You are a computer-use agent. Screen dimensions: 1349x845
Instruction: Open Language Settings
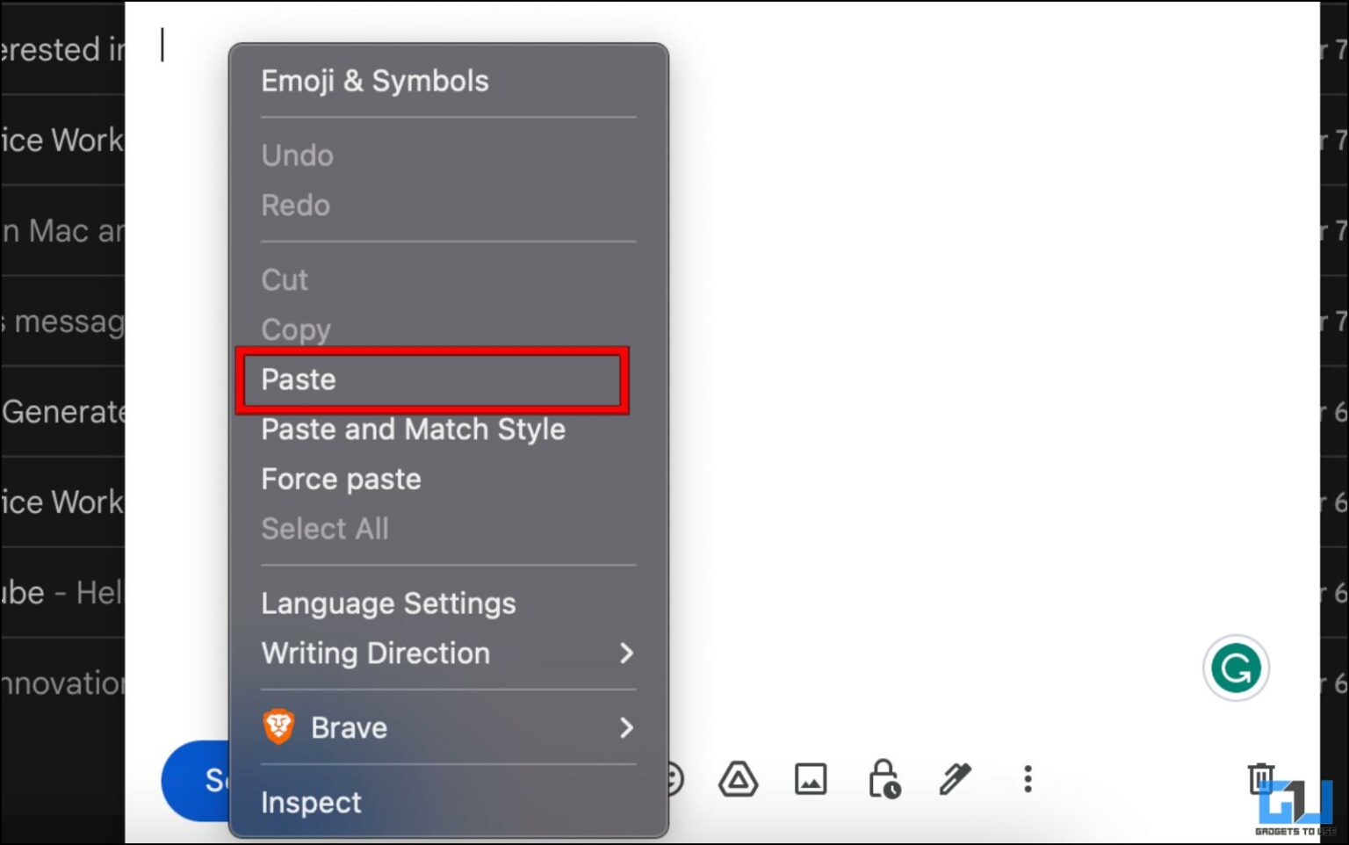[388, 603]
